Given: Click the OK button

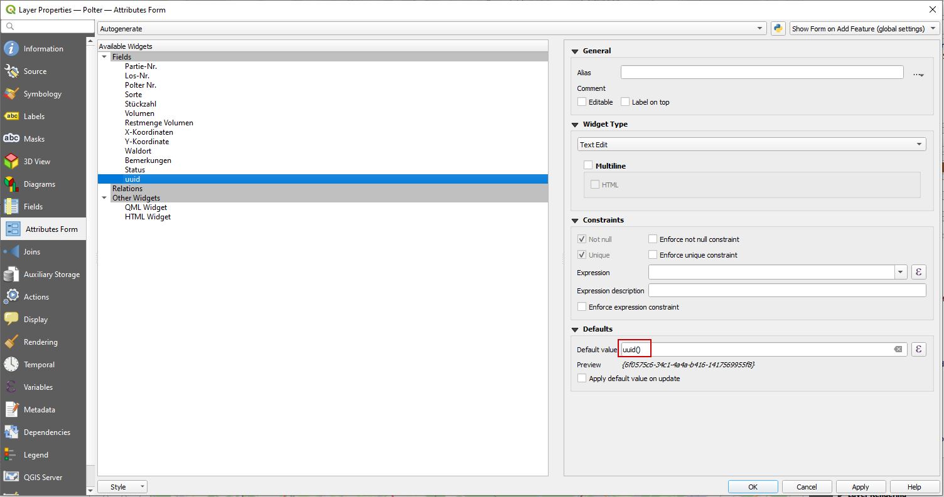Looking at the screenshot, I should tap(753, 487).
